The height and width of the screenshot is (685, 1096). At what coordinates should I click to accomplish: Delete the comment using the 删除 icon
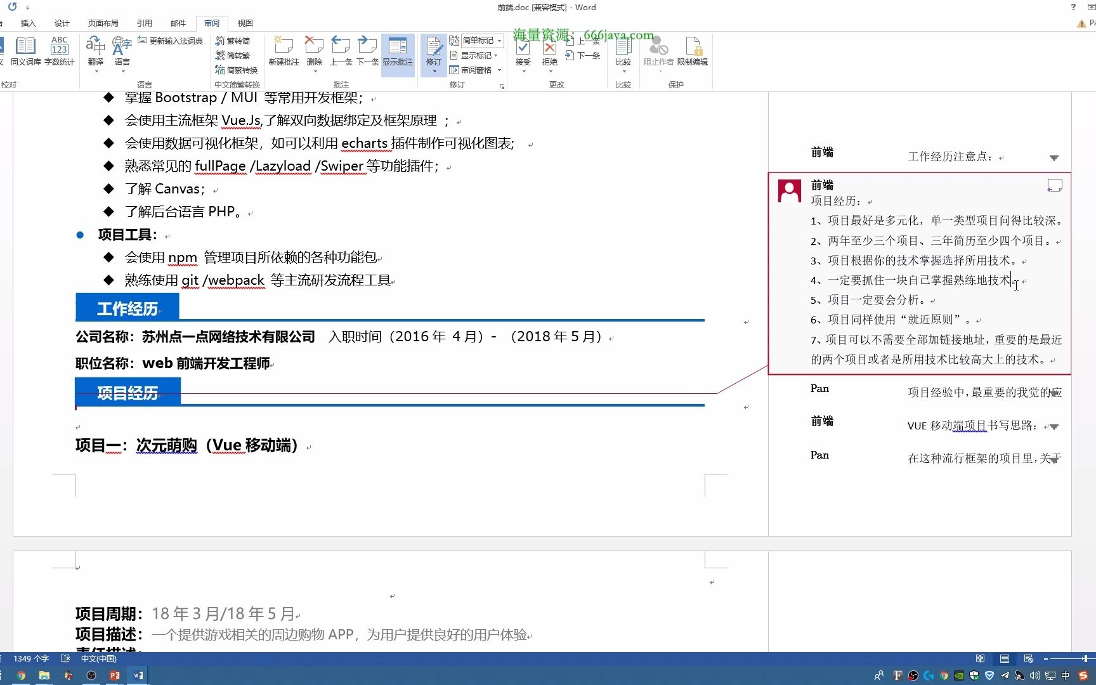click(x=314, y=46)
